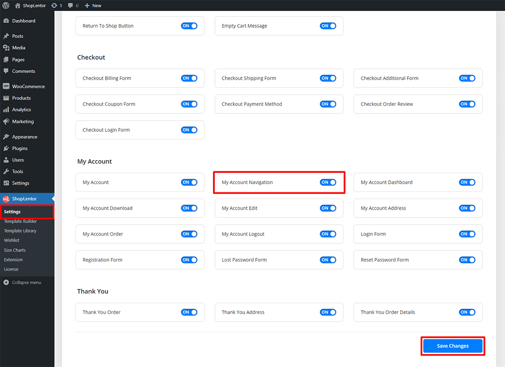Open ShopLentor site name in admin bar

tap(34, 5)
